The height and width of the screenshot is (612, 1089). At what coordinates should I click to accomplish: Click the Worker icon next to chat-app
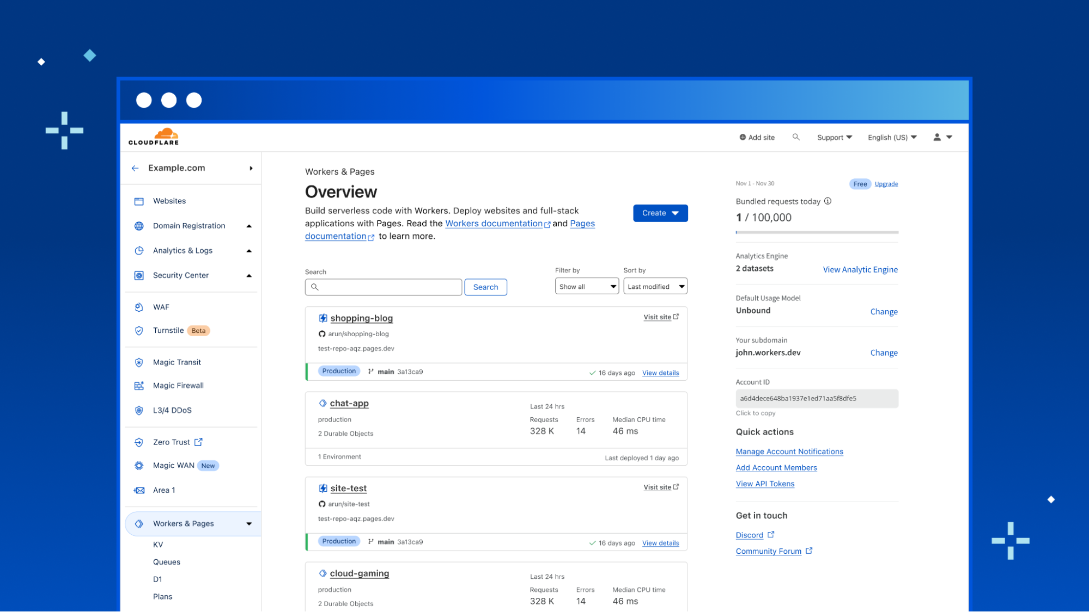323,403
